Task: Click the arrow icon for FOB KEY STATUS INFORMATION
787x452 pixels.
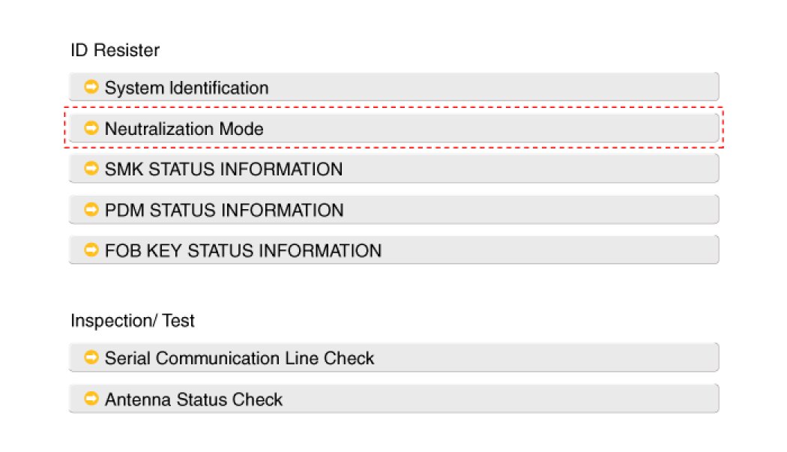Action: point(91,250)
